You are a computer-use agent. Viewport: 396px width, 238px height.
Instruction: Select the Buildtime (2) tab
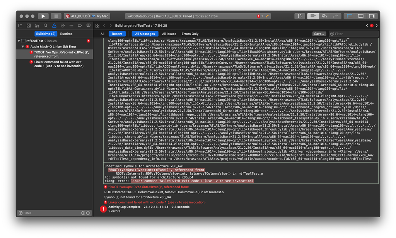pyautogui.click(x=46, y=34)
